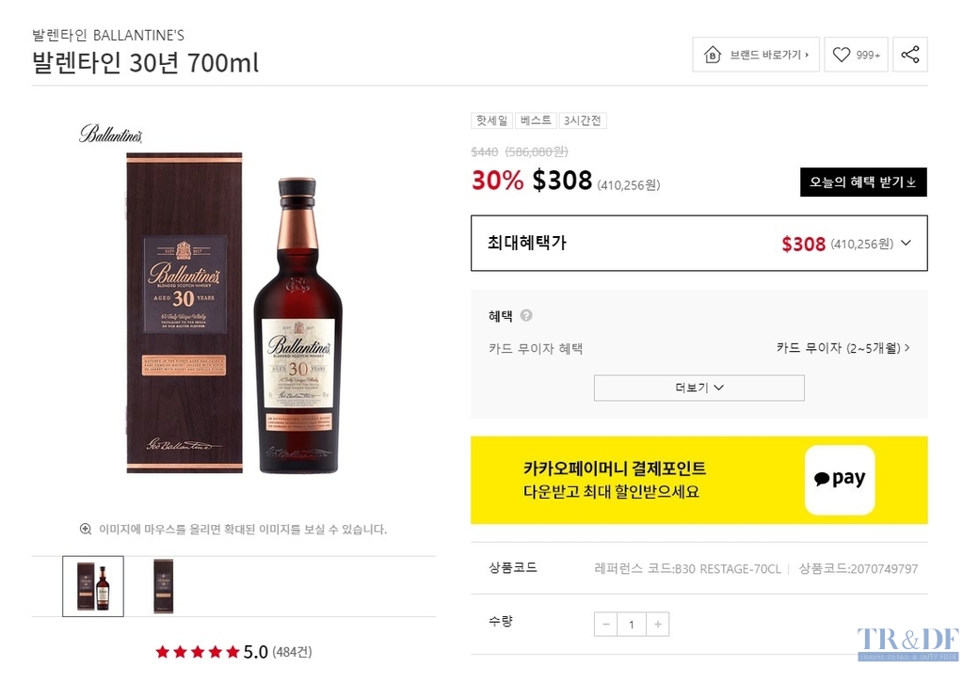Select the box-only thumbnail
The height and width of the screenshot is (683, 963).
pyautogui.click(x=164, y=586)
